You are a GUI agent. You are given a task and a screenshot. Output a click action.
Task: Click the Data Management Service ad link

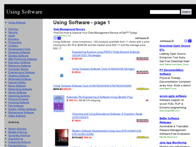[x=69, y=29]
